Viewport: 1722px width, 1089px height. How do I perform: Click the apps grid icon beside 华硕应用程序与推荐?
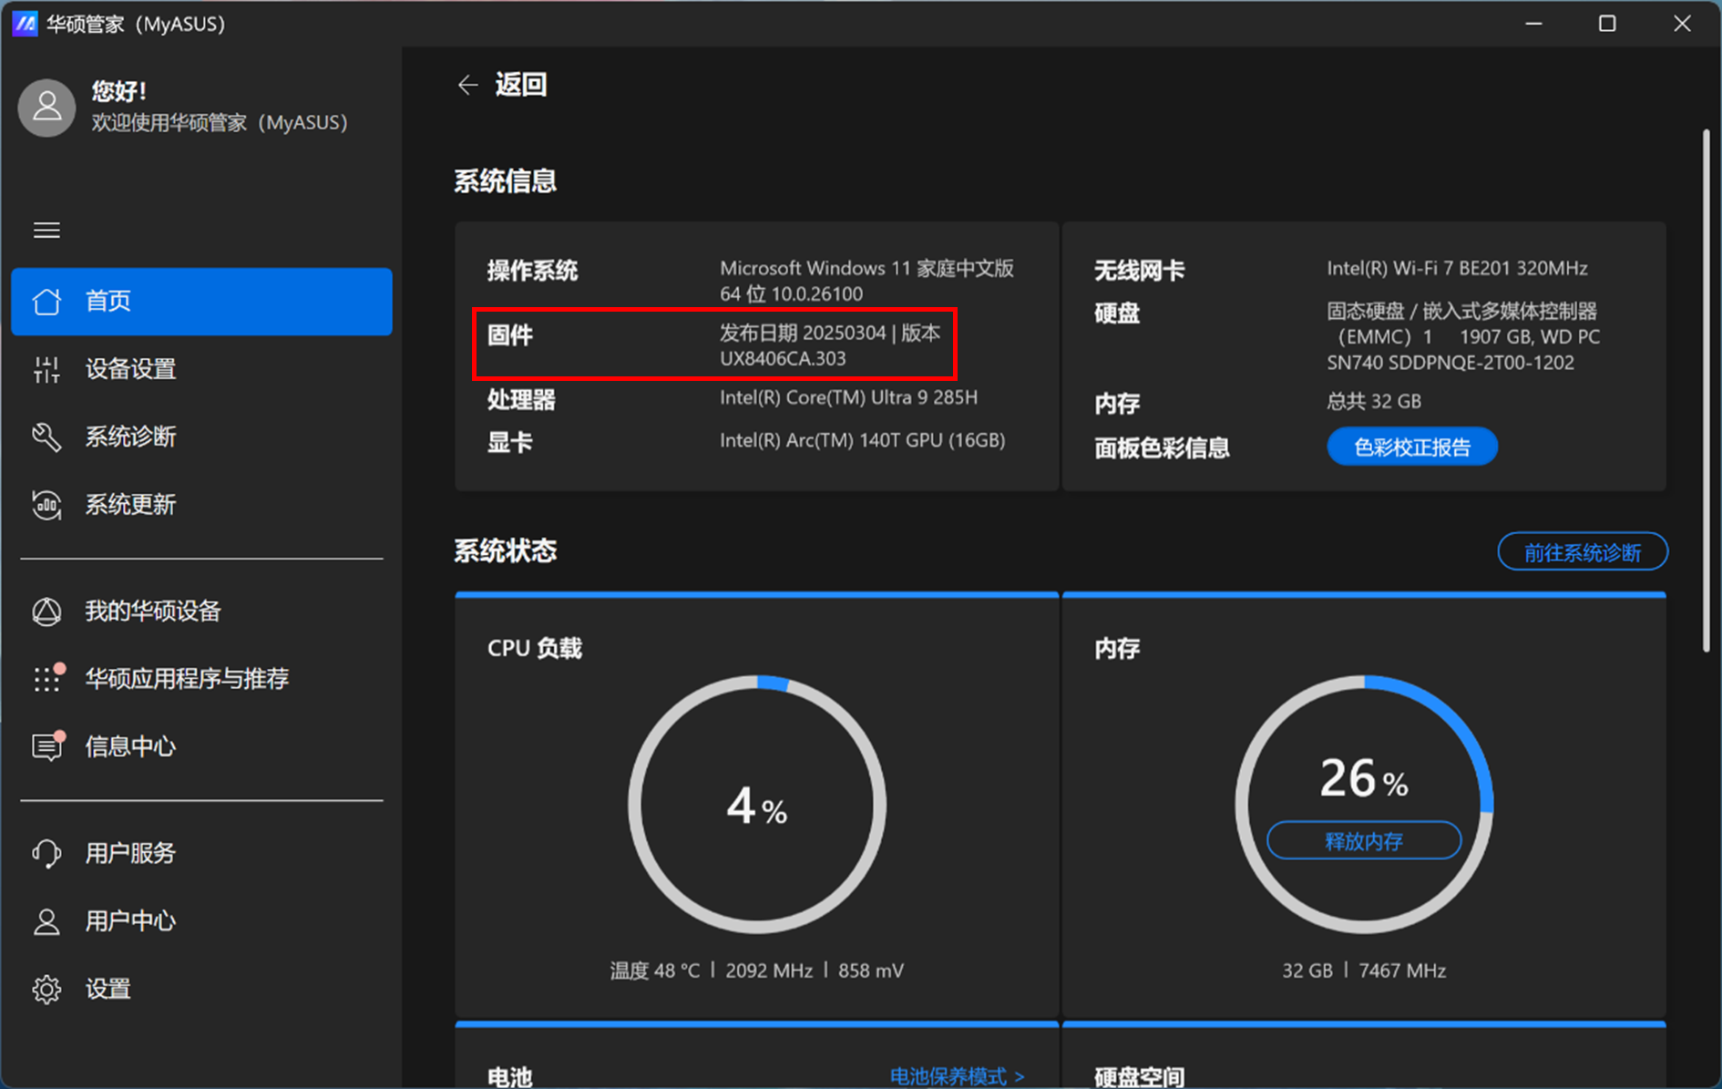click(x=48, y=677)
